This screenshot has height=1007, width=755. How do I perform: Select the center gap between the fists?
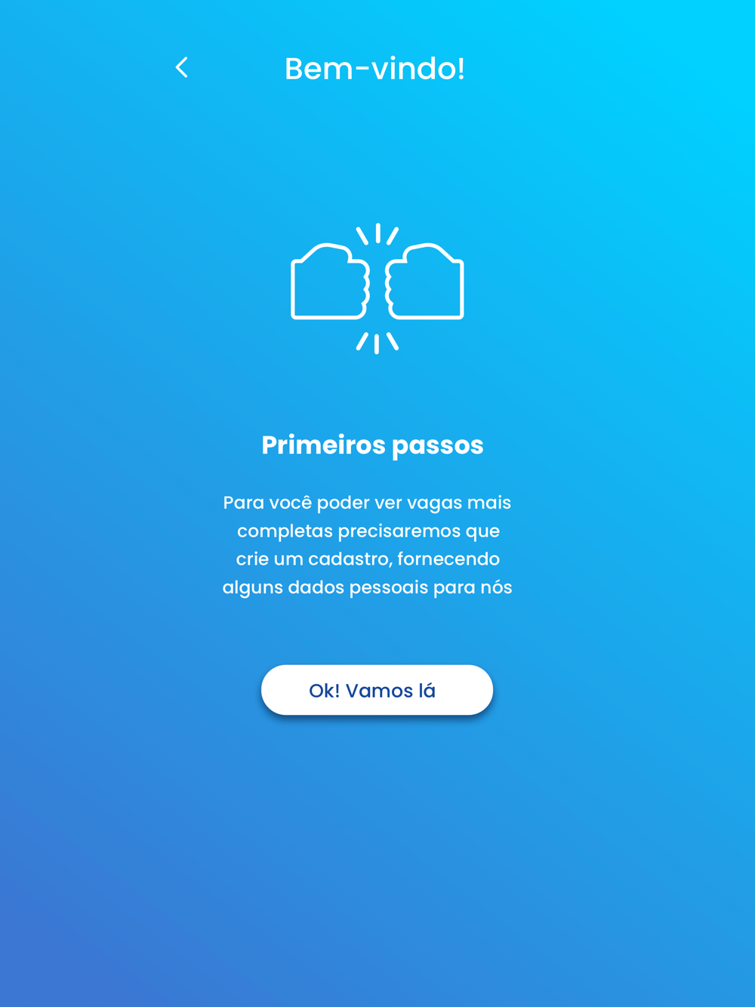pos(377,288)
